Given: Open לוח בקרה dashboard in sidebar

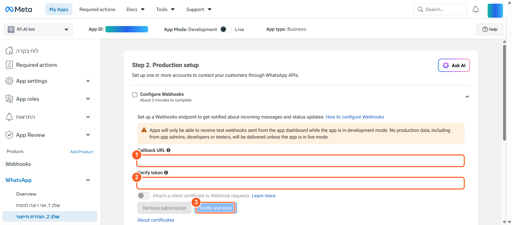Looking at the screenshot, I should tap(27, 51).
